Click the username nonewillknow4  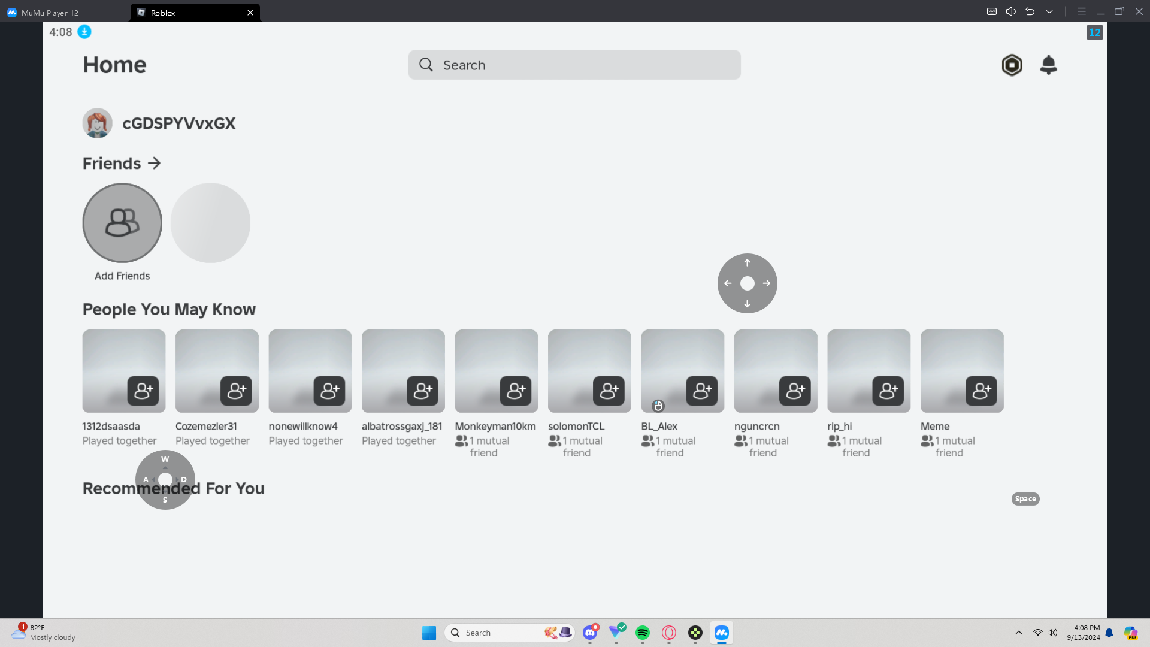click(303, 427)
